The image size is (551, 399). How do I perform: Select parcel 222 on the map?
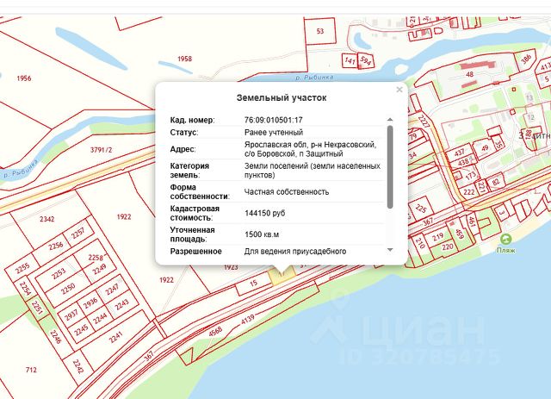[469, 192]
